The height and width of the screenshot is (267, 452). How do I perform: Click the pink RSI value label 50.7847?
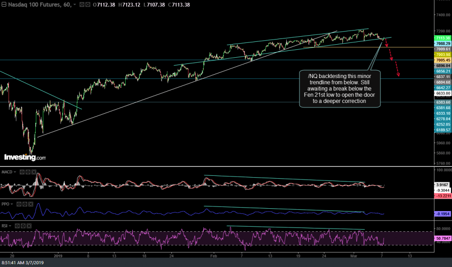tap(443, 238)
